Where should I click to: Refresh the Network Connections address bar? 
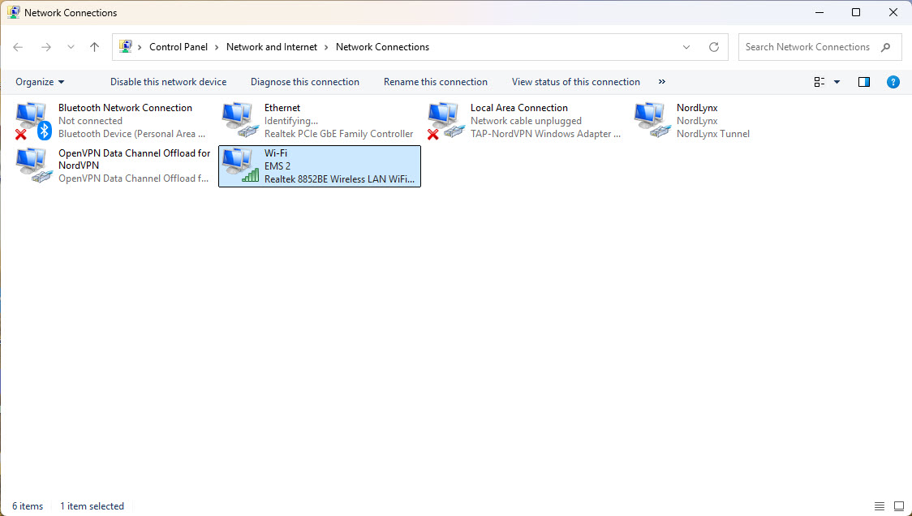[714, 47]
